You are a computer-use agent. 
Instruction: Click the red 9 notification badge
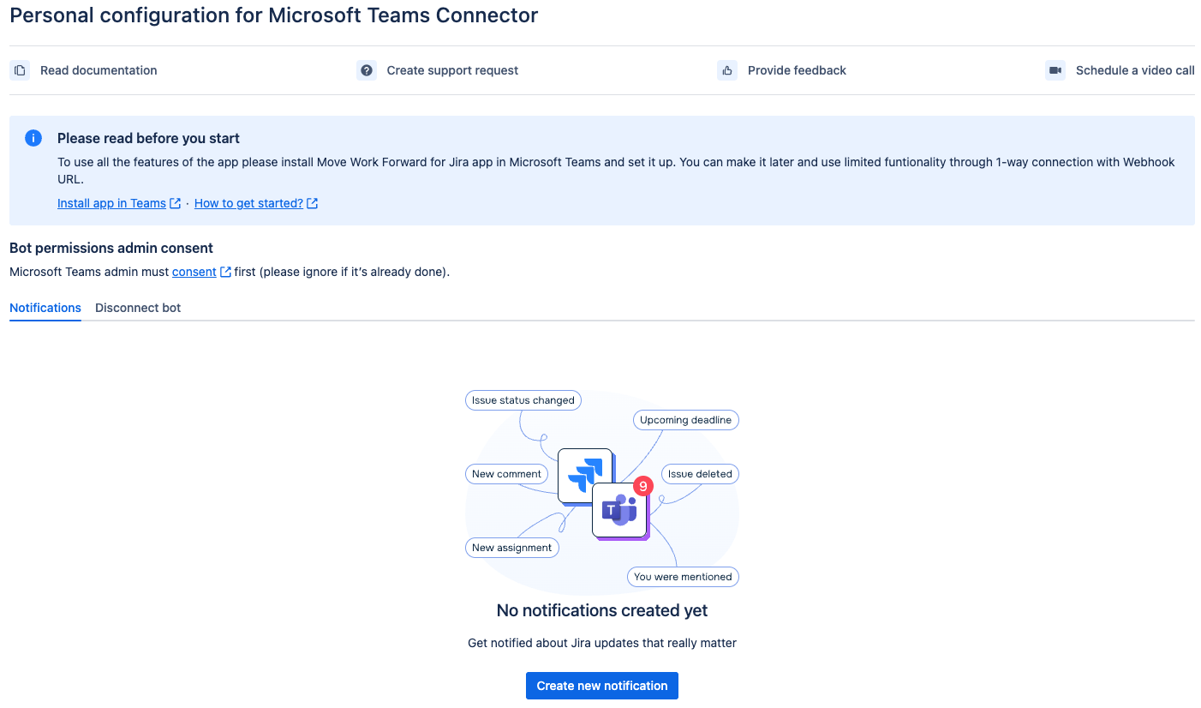click(642, 486)
